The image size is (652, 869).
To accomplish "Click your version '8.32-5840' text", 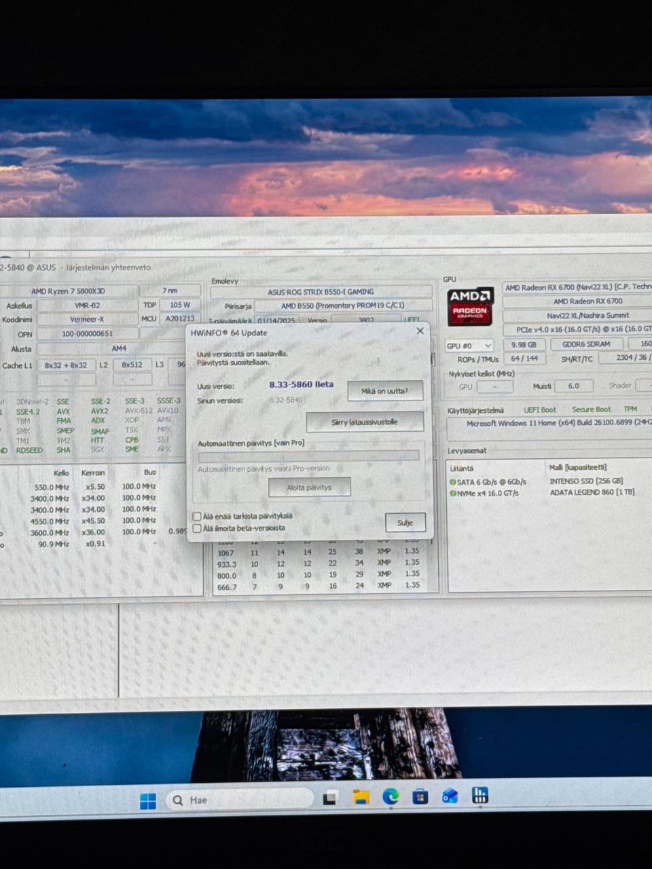I will pos(285,401).
